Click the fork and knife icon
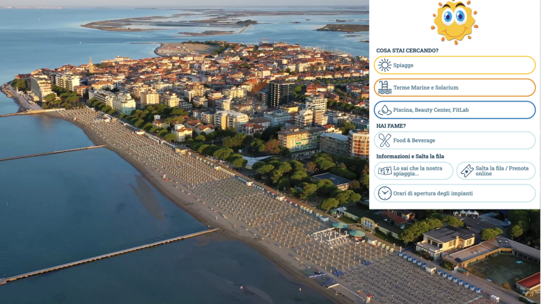The height and width of the screenshot is (304, 541). tap(384, 141)
